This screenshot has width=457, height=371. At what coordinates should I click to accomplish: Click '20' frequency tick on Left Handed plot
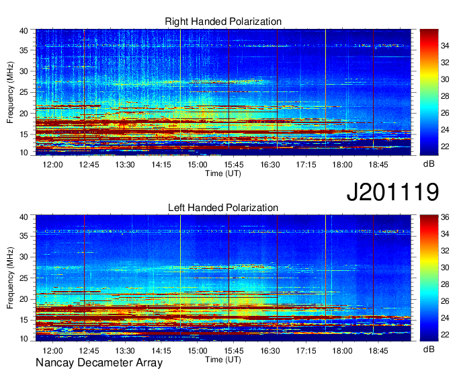pos(24,299)
